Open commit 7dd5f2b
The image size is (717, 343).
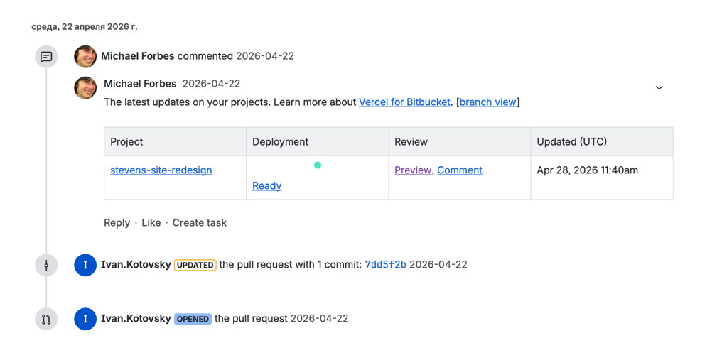[x=385, y=265]
